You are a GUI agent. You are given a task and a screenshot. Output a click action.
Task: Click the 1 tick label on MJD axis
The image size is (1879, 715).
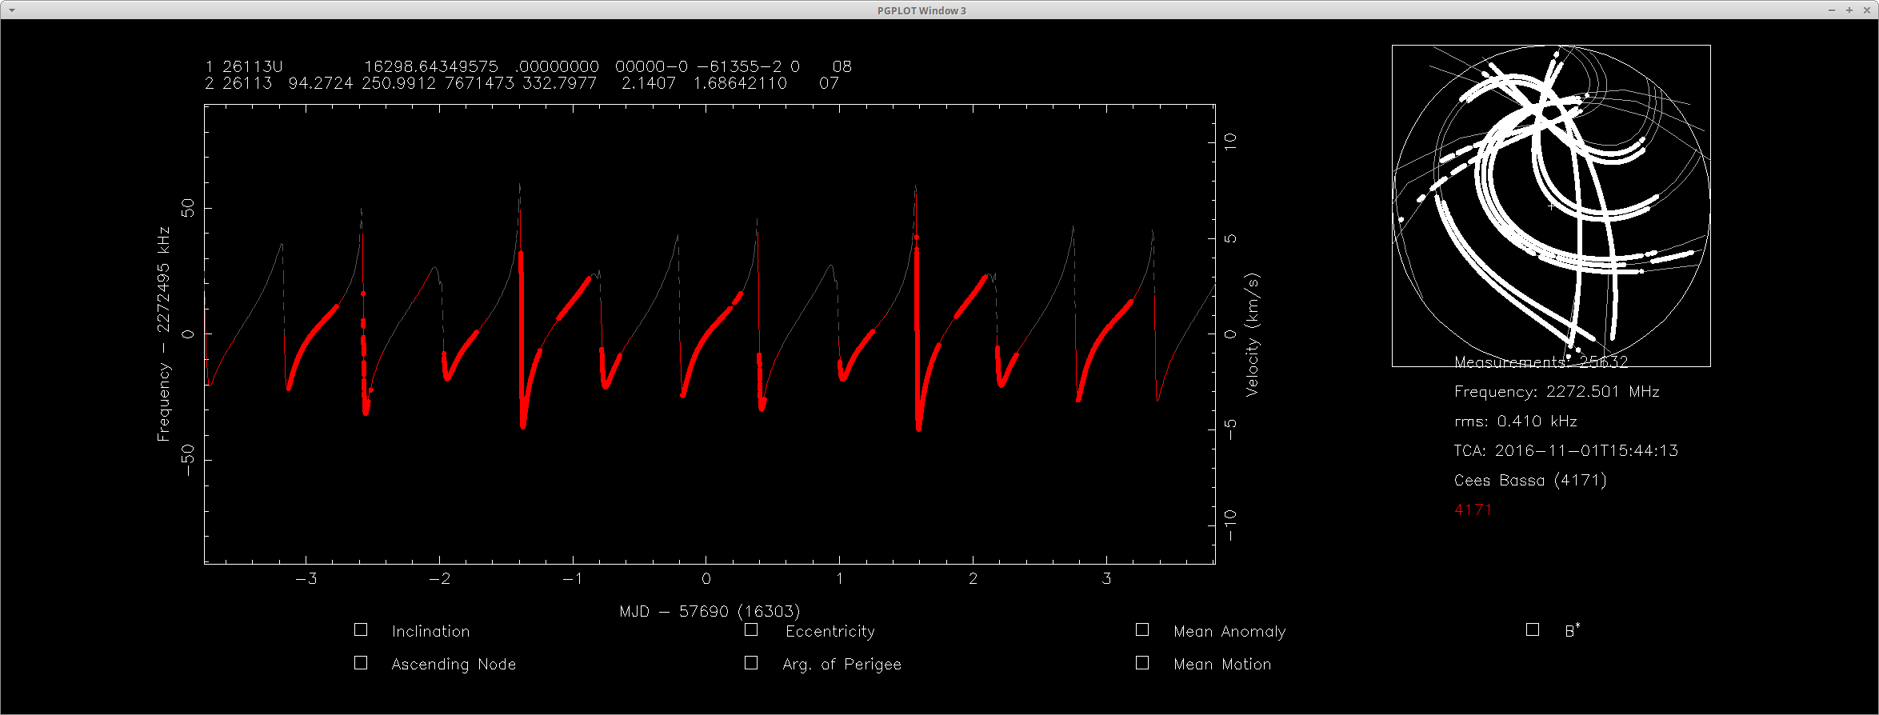coord(840,579)
